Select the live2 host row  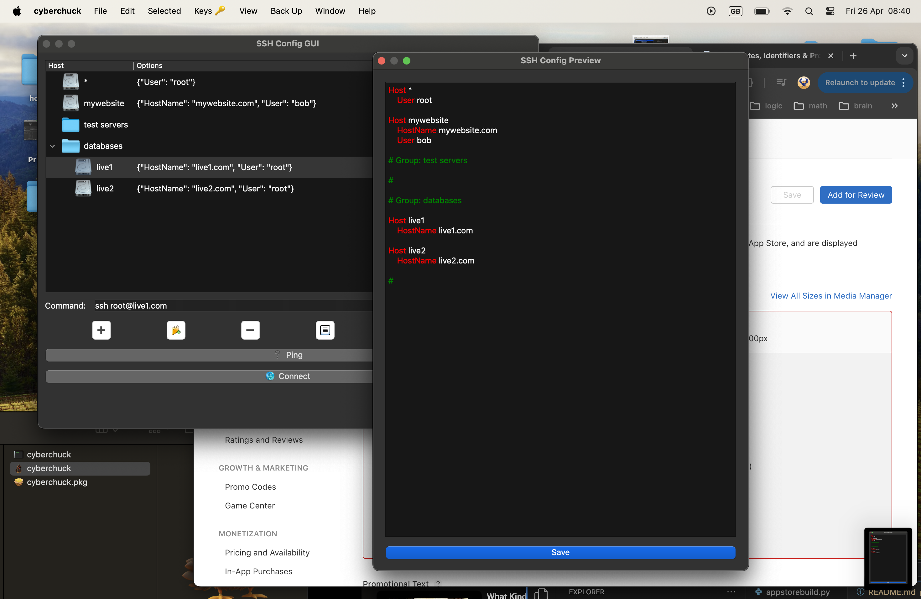[209, 188]
